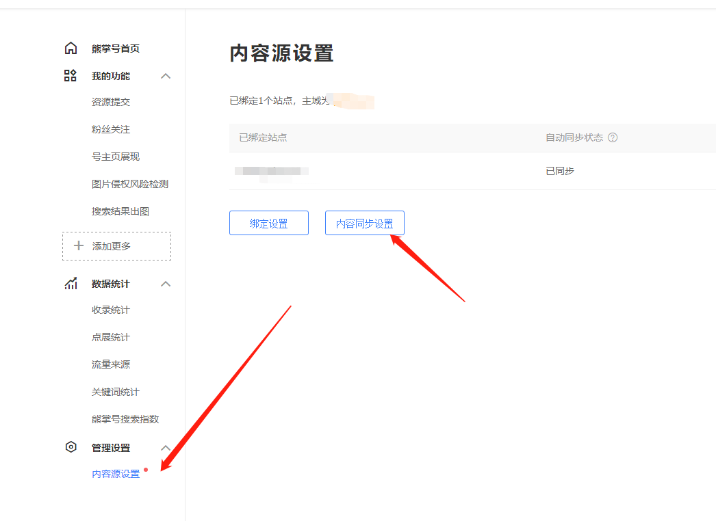Click the grid icon beside 我的功能
The image size is (716, 521).
pos(71,76)
